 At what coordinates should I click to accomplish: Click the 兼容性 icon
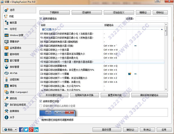(x=6, y=86)
